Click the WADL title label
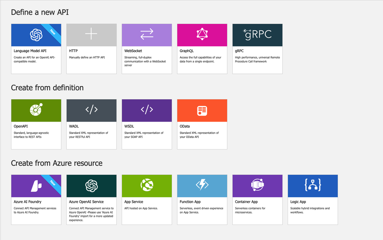The width and height of the screenshot is (383, 240). [74, 126]
